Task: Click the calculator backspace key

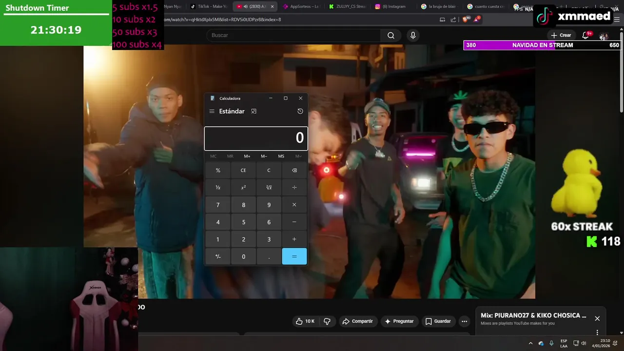Action: (x=294, y=170)
